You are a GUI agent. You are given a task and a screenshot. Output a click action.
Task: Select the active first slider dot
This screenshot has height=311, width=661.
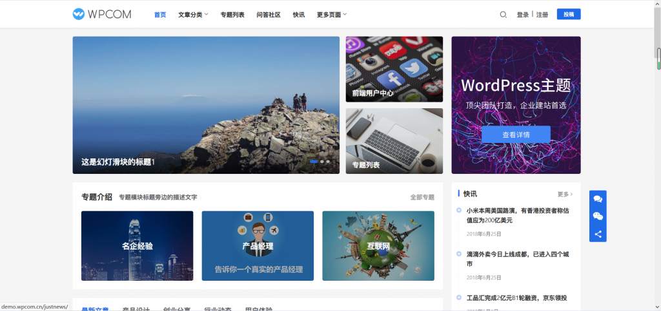click(314, 162)
